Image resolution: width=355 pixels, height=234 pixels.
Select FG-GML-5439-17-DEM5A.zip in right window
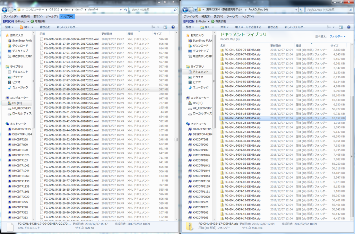click(283, 218)
